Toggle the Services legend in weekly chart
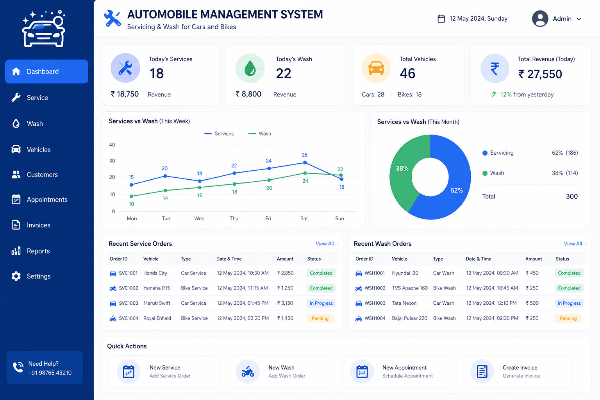This screenshot has height=400, width=600. tap(219, 134)
